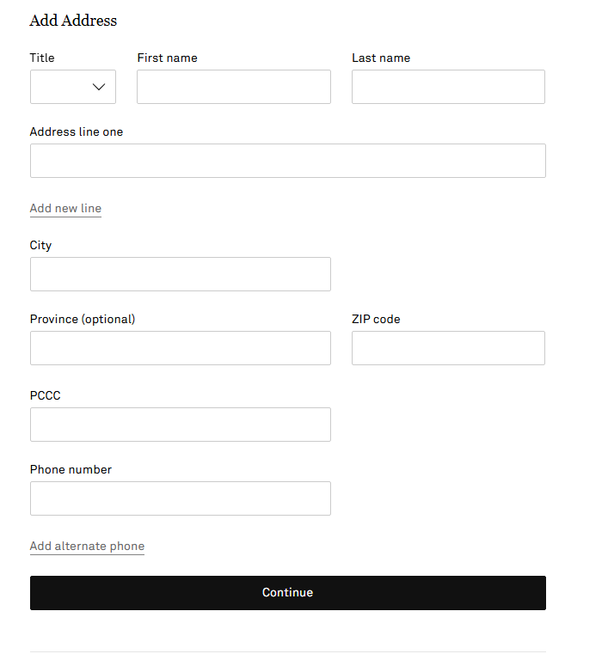The width and height of the screenshot is (608, 654).
Task: Click the Add alternate phone link
Action: coord(87,547)
